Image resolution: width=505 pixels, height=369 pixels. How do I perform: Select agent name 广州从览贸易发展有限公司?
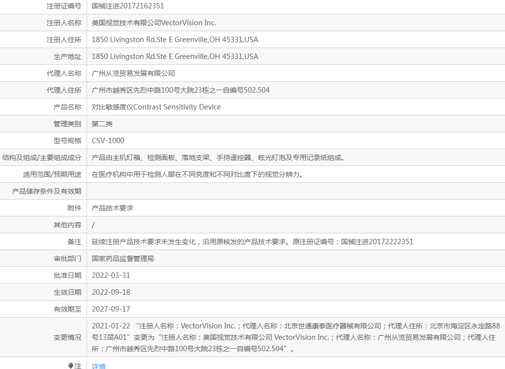pyautogui.click(x=134, y=73)
